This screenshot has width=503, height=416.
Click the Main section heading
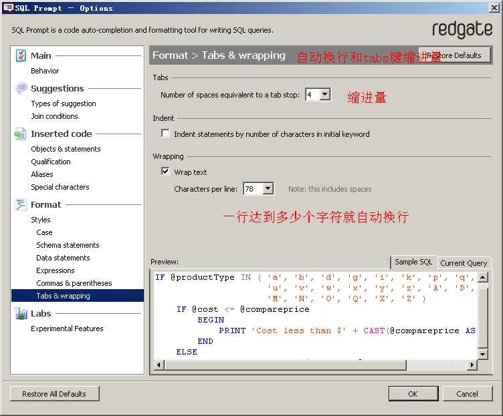(41, 55)
